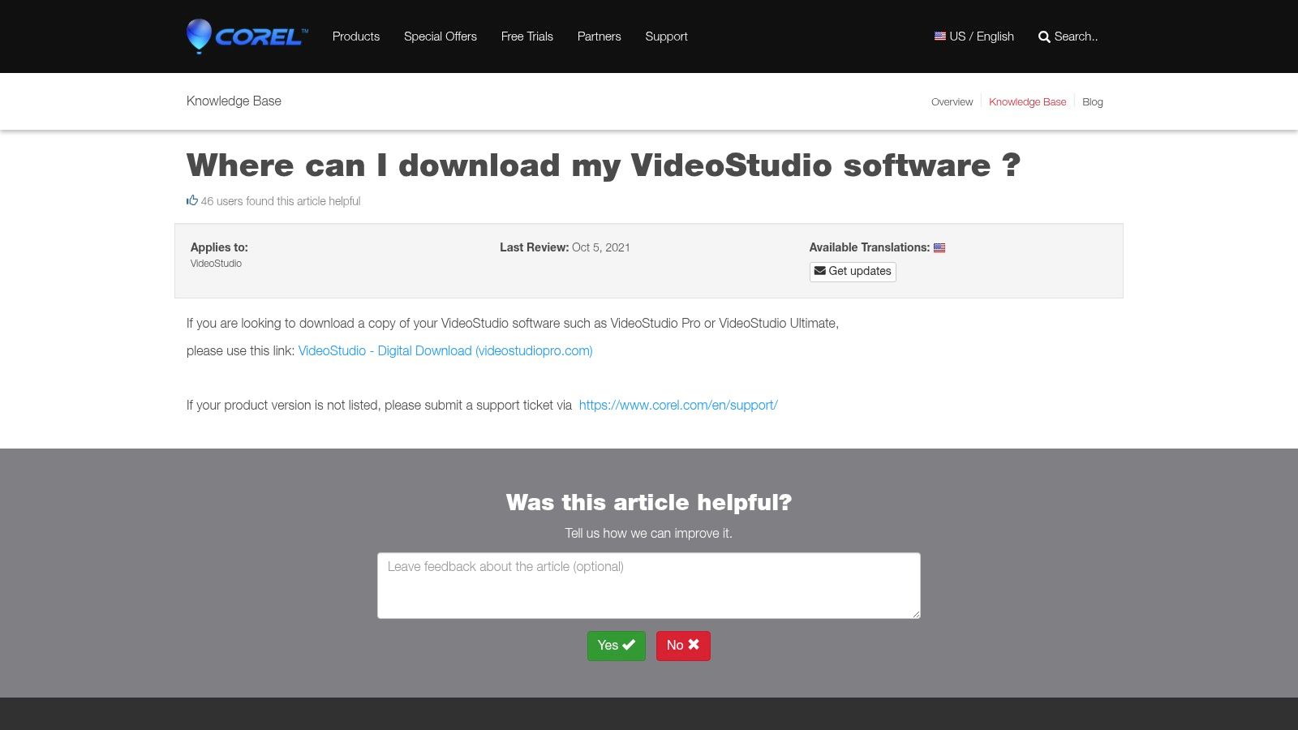Image resolution: width=1298 pixels, height=730 pixels.
Task: Click the Get updates button
Action: click(x=852, y=271)
